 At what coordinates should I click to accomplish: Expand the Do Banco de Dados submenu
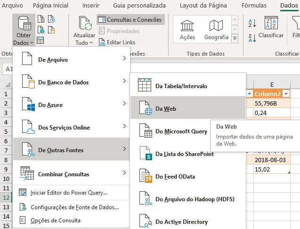[x=71, y=82]
